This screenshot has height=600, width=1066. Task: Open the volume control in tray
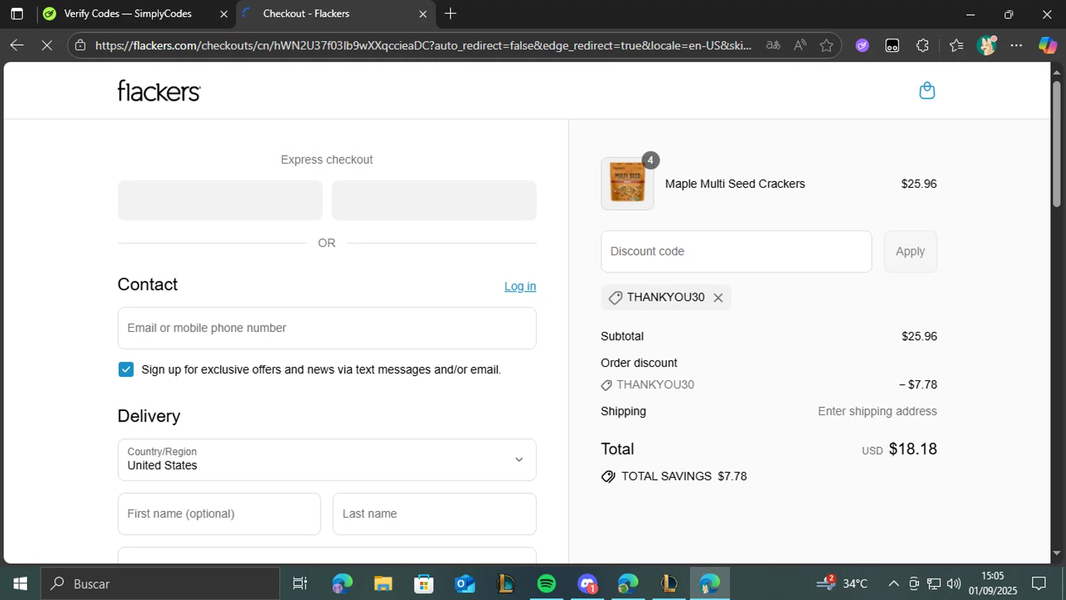(954, 584)
